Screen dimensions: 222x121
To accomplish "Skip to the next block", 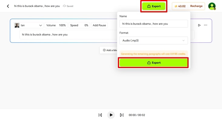I will [x=122, y=115].
